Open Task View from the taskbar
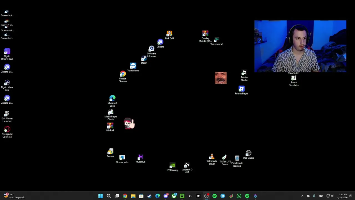 tap(117, 196)
